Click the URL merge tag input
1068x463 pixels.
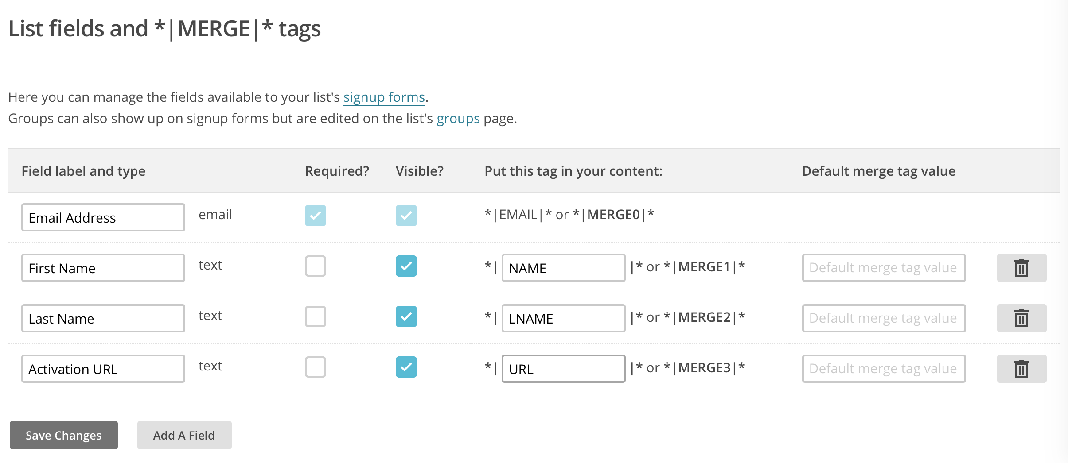point(563,369)
